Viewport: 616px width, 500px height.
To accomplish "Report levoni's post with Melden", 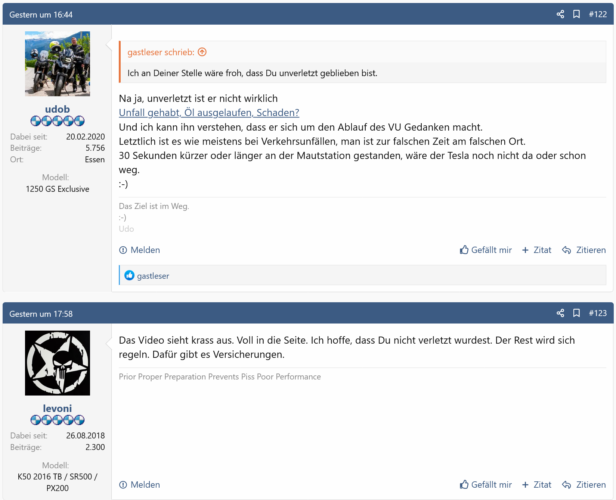I will (139, 485).
